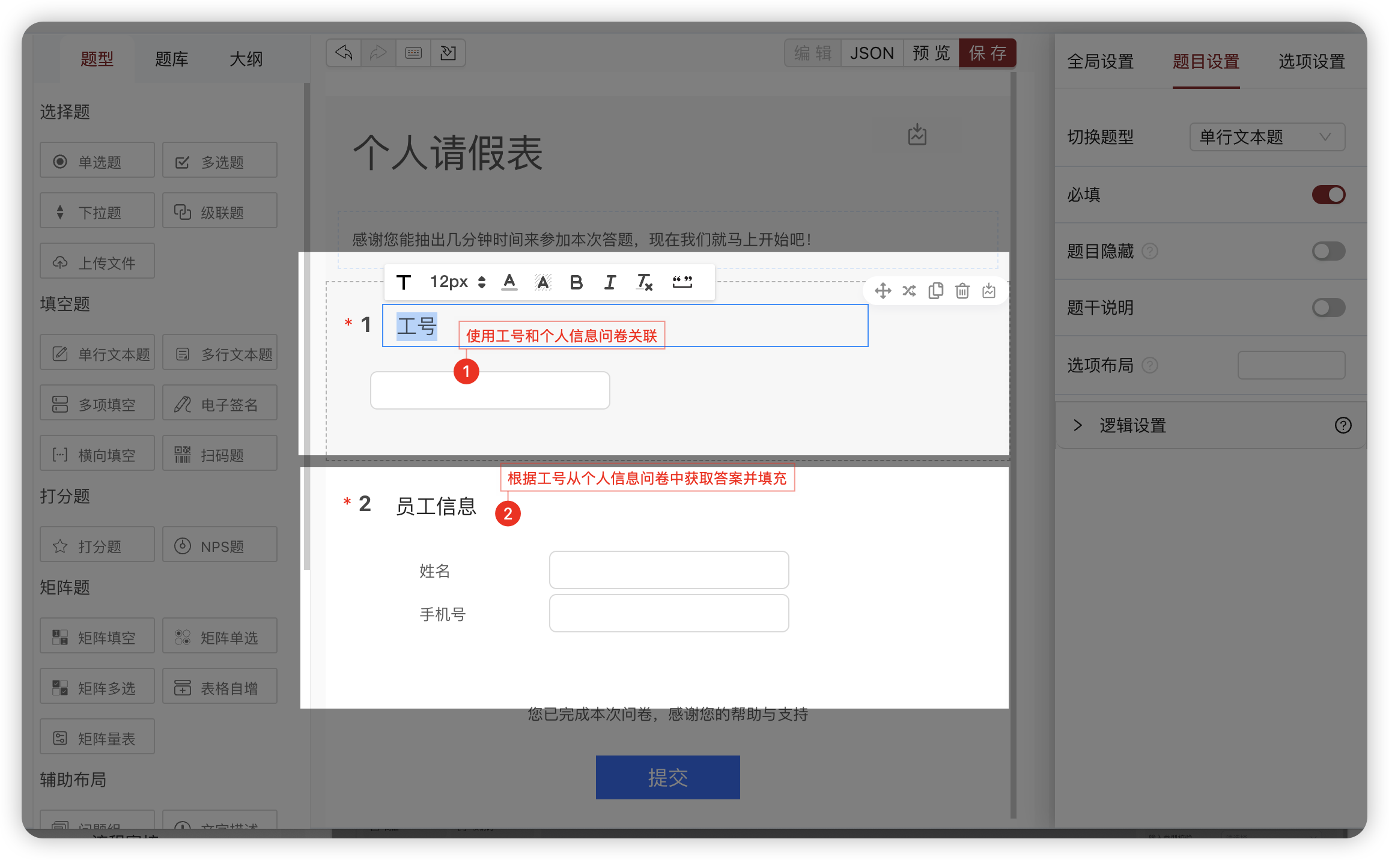Click the 选项布局 input box
This screenshot has height=860, width=1389.
click(1292, 365)
